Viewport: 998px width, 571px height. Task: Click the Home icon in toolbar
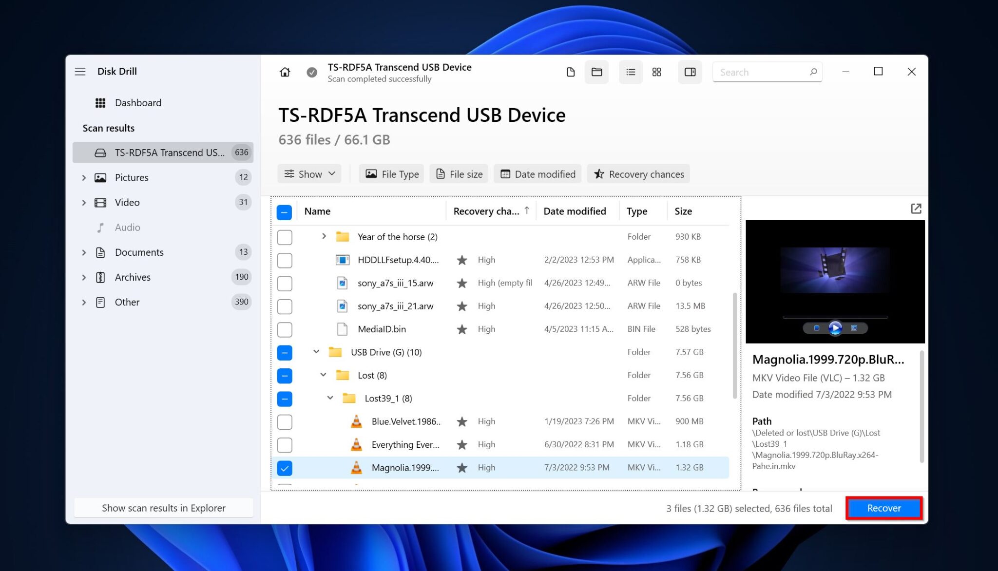pos(285,72)
